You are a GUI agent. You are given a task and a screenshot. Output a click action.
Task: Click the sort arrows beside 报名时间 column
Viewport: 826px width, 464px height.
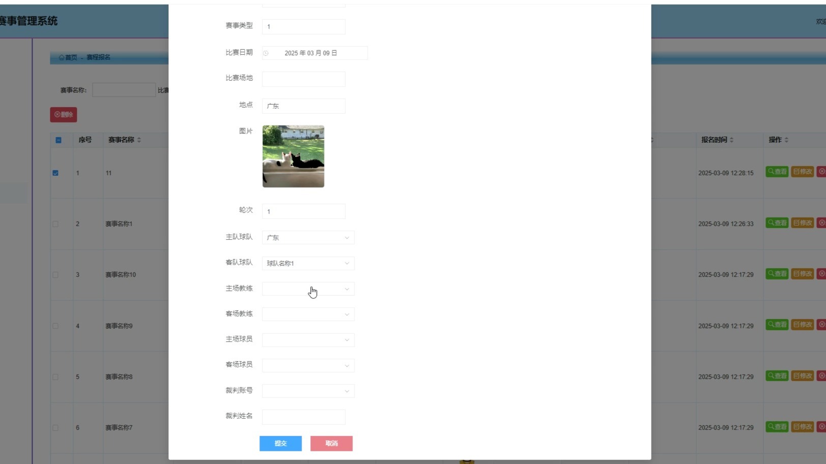(731, 140)
